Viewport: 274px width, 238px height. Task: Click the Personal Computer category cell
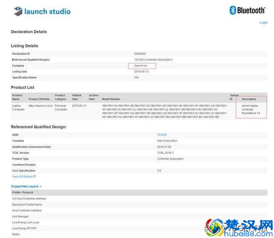coord(61,108)
